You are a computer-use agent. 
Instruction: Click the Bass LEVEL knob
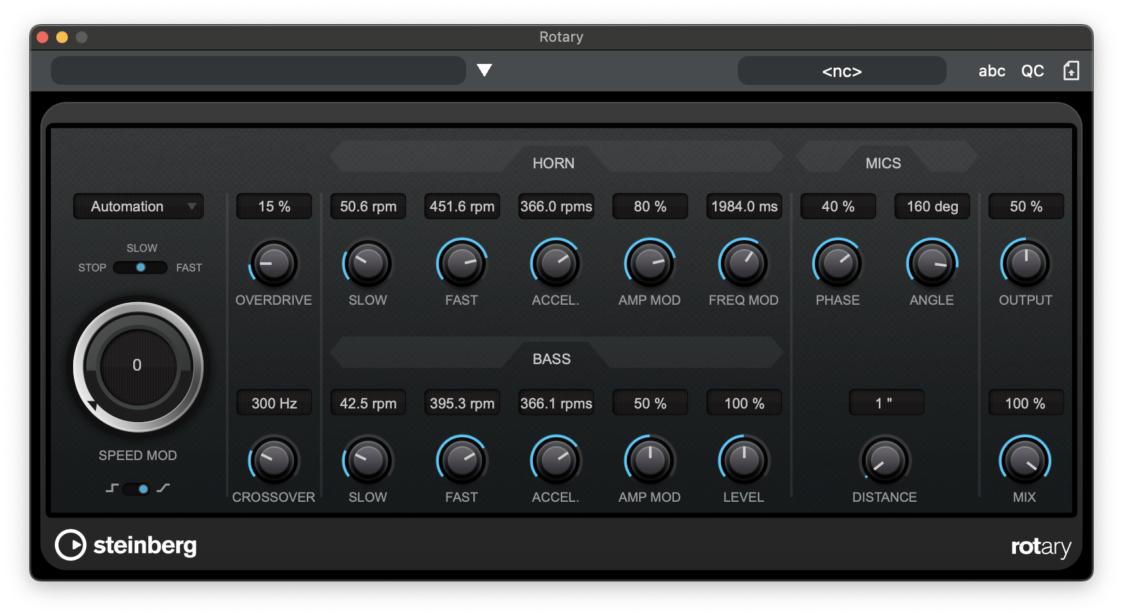[x=744, y=461]
